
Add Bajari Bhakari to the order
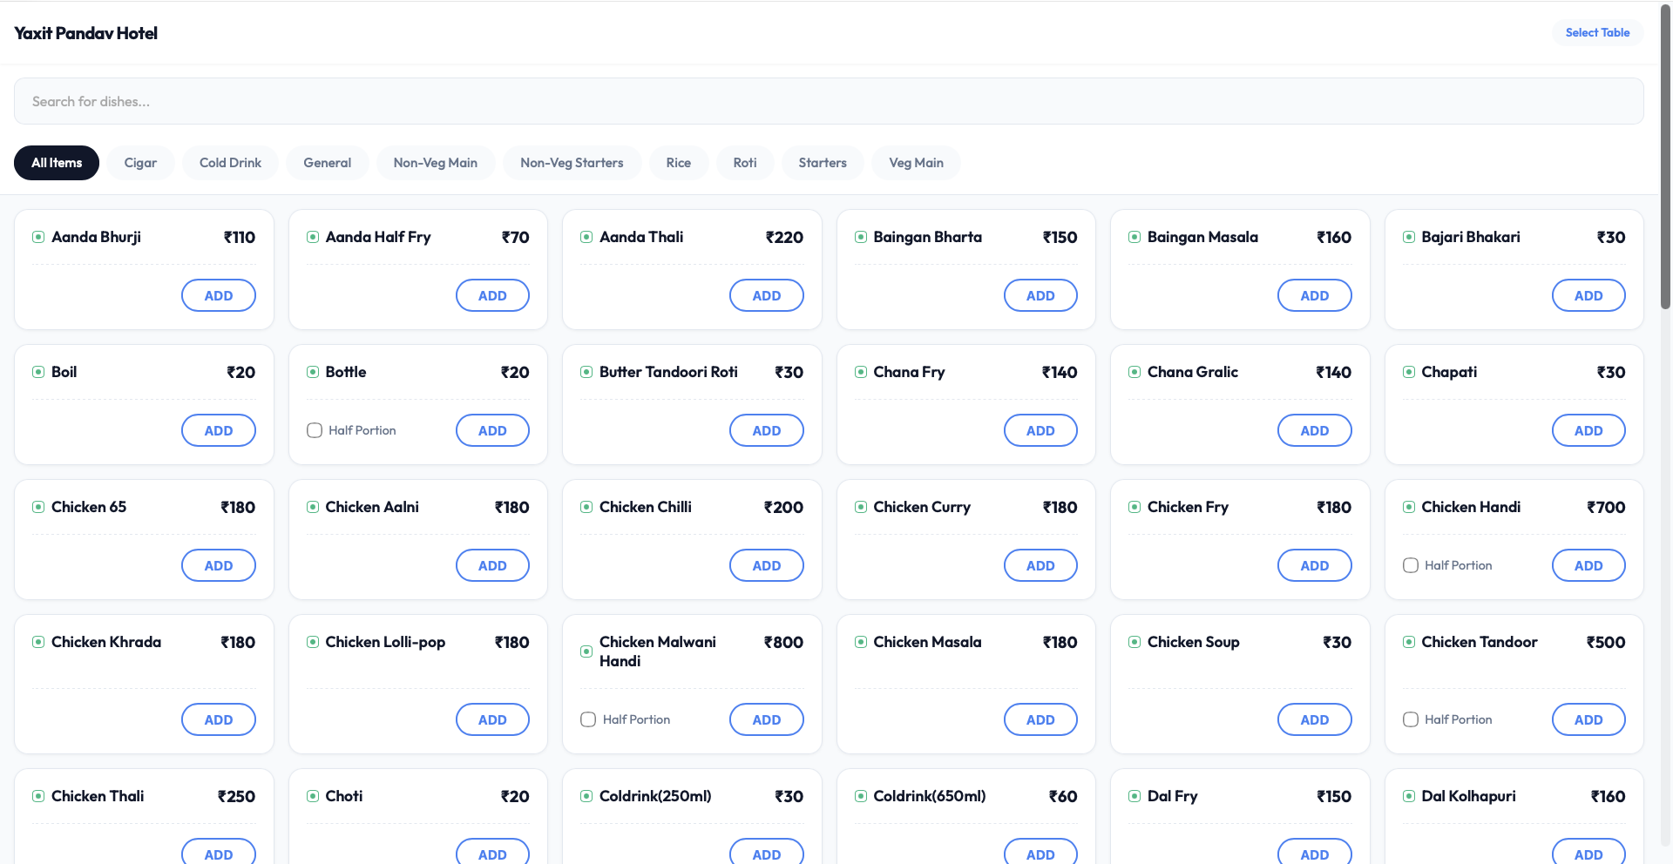[x=1588, y=295]
